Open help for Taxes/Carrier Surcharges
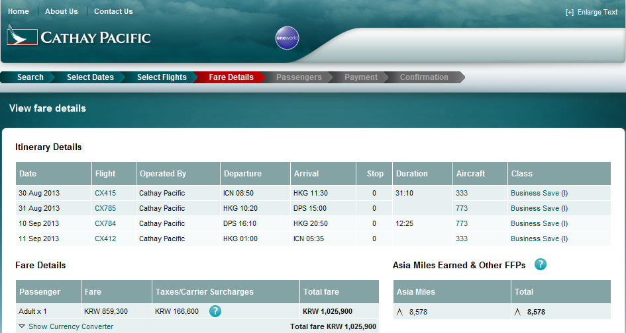 point(215,311)
